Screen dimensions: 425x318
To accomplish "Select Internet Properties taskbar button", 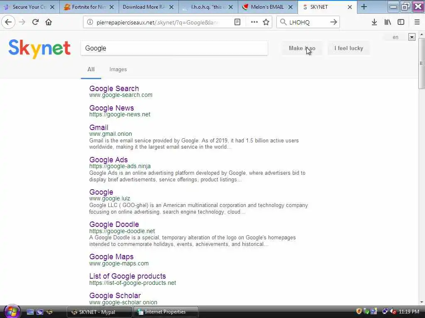I will pos(166,312).
